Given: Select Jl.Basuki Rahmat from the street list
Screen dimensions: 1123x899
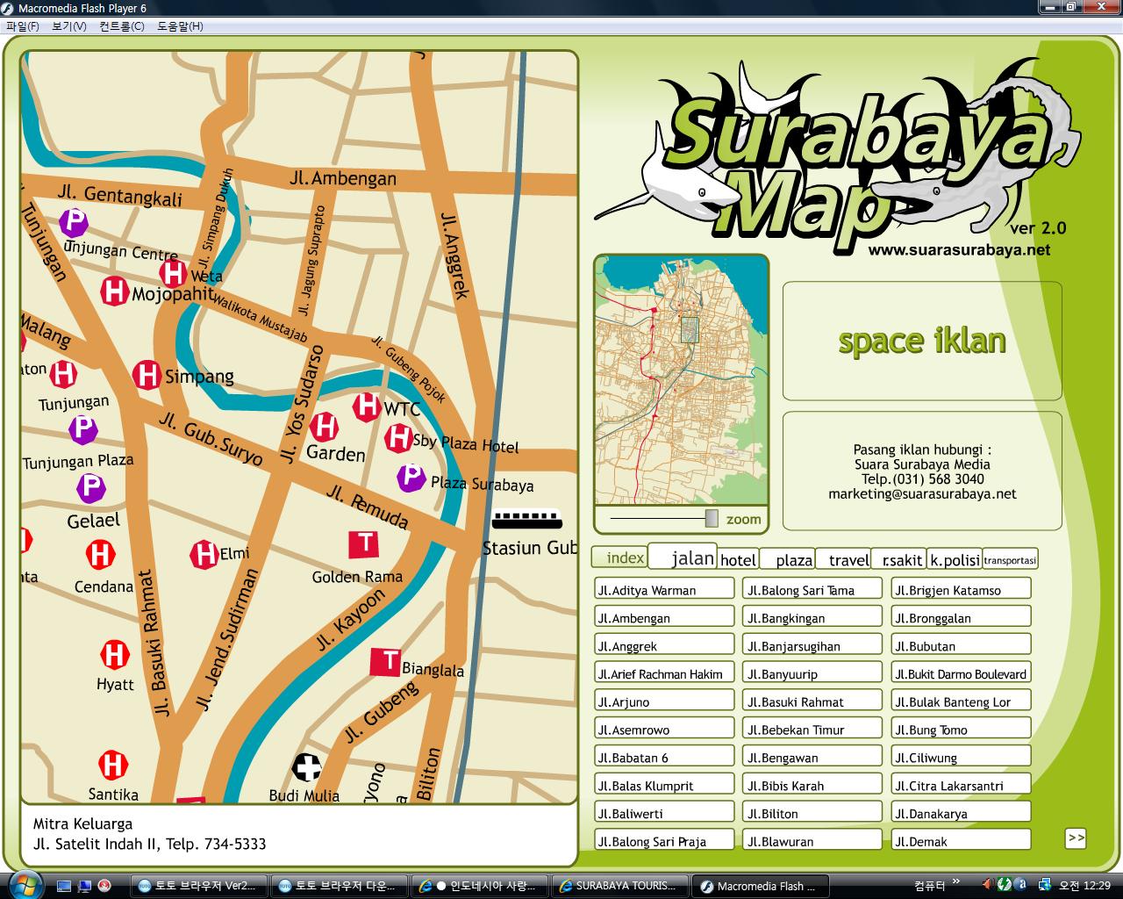Looking at the screenshot, I should click(x=812, y=700).
